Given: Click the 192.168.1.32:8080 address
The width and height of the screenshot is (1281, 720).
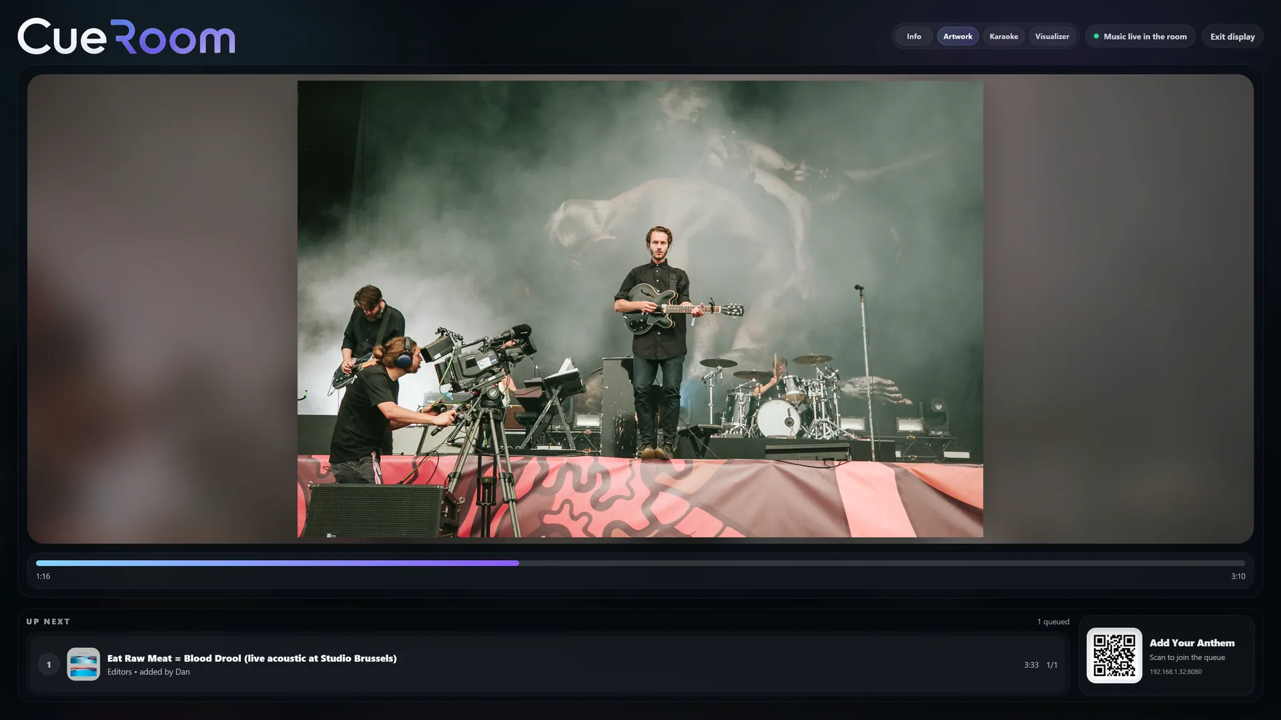Looking at the screenshot, I should 1176,672.
